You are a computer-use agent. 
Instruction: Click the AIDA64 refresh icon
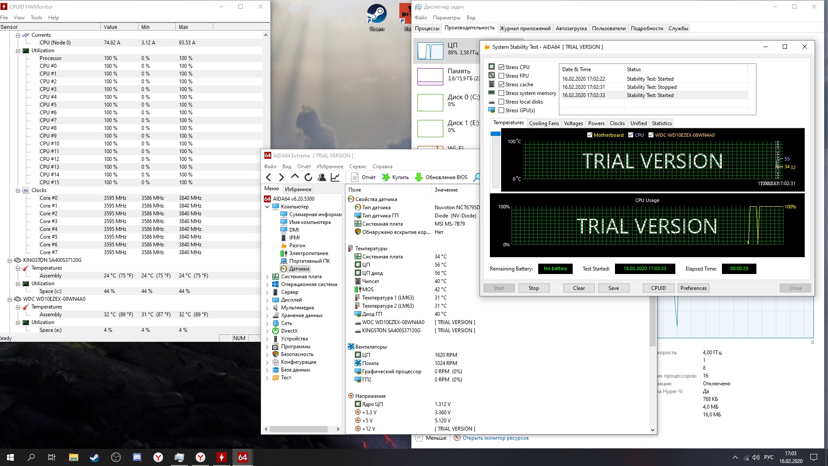tap(308, 177)
